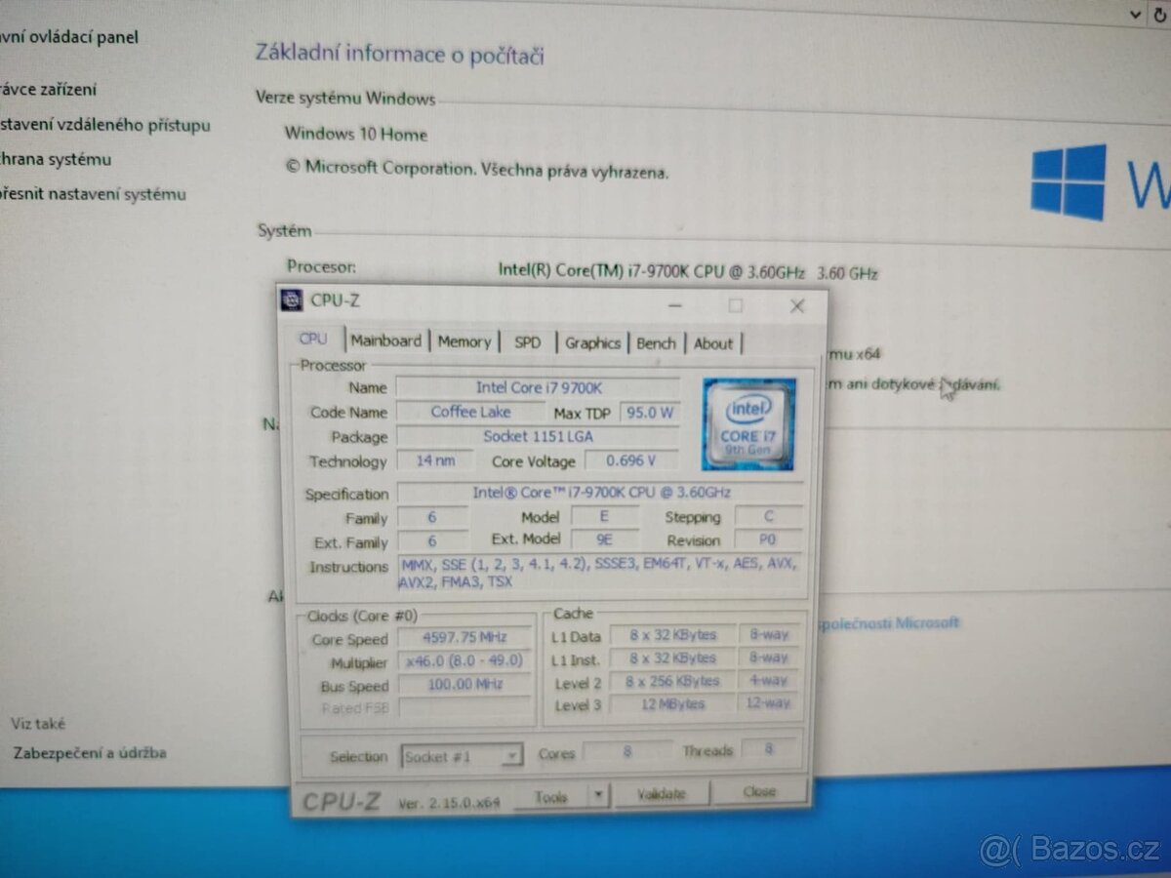This screenshot has width=1171, height=878.
Task: Click the Code Name value Coffee Lake
Action: point(470,412)
